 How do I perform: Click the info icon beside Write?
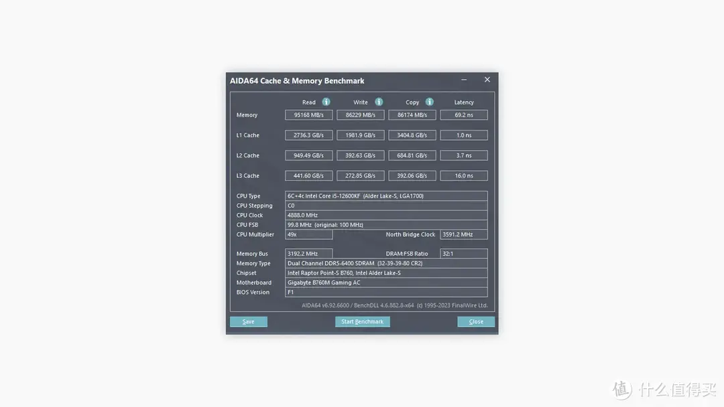point(379,102)
